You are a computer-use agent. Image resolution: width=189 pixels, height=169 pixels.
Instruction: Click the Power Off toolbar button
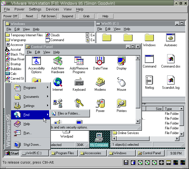[10, 16]
